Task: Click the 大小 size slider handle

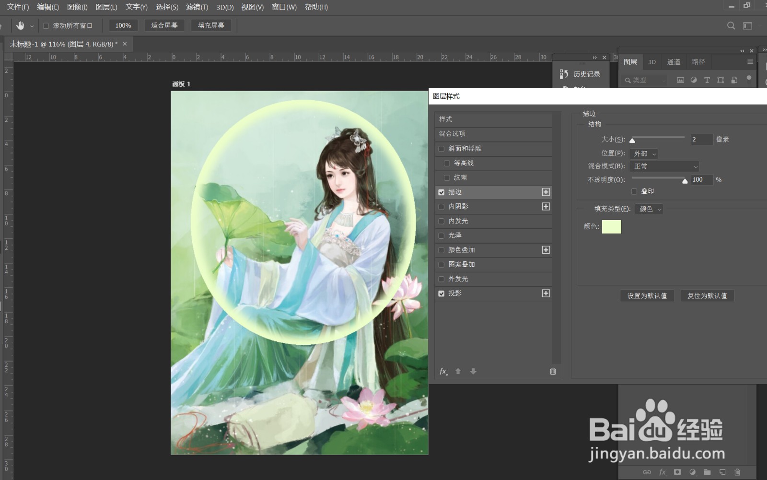Action: (632, 140)
